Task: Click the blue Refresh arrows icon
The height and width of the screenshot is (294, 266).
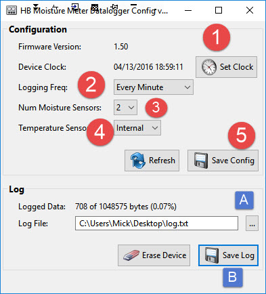Action: 137,161
